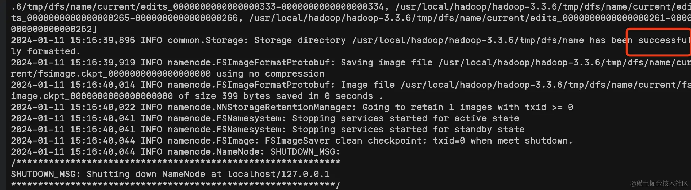Click the 15:16:39,919 timestamp
Viewport: 691px width, 190px height.
(x=102, y=63)
